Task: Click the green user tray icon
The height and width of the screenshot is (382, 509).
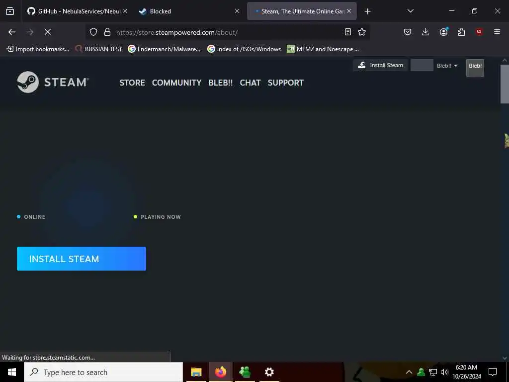Action: coord(421,372)
